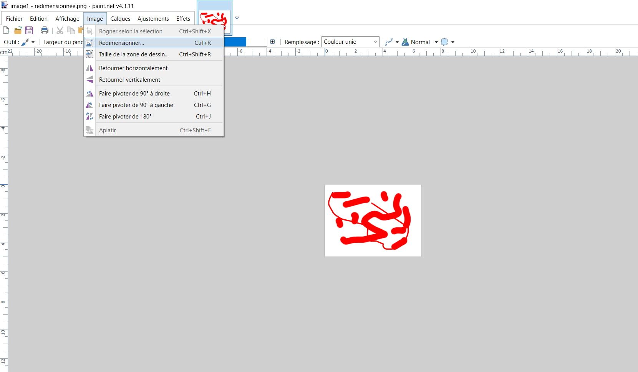Image resolution: width=638 pixels, height=372 pixels.
Task: Open the Calques menu
Action: (x=120, y=18)
